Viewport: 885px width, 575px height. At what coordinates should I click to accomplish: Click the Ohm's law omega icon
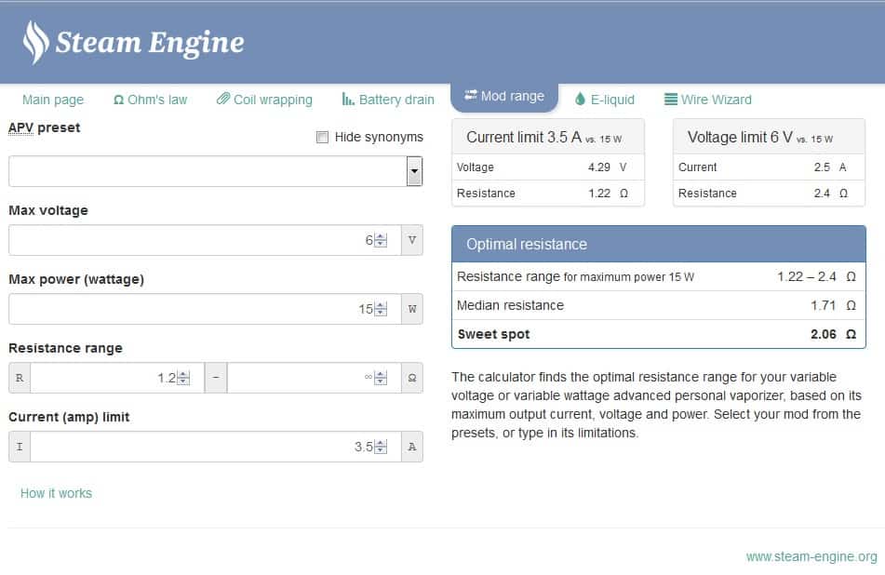click(x=118, y=100)
